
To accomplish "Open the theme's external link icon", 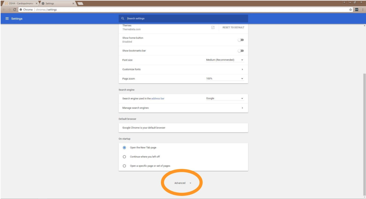I will [213, 28].
